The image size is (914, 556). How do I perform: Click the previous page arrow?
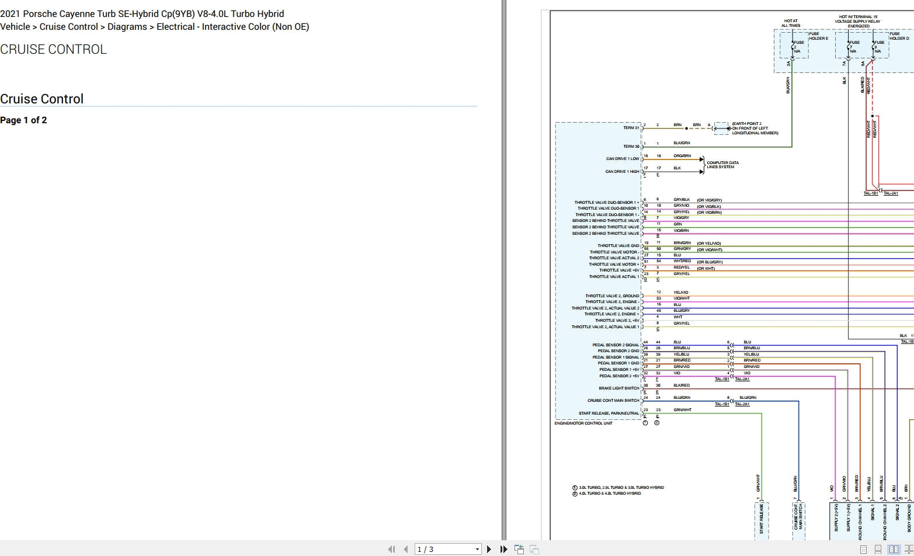(405, 549)
